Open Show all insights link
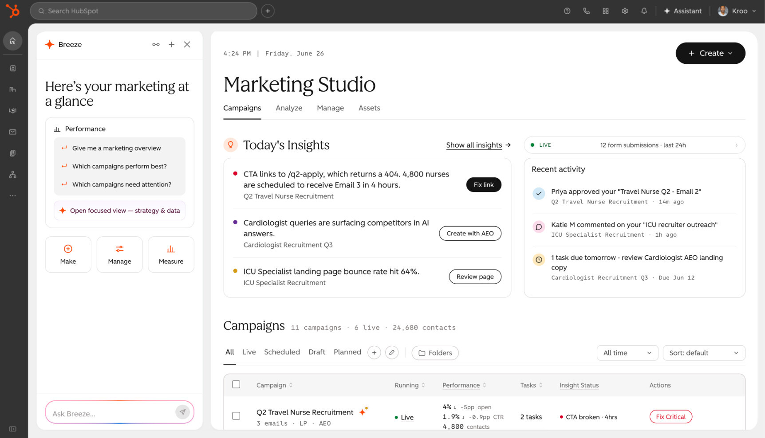Viewport: 765px width, 438px height. pyautogui.click(x=478, y=145)
